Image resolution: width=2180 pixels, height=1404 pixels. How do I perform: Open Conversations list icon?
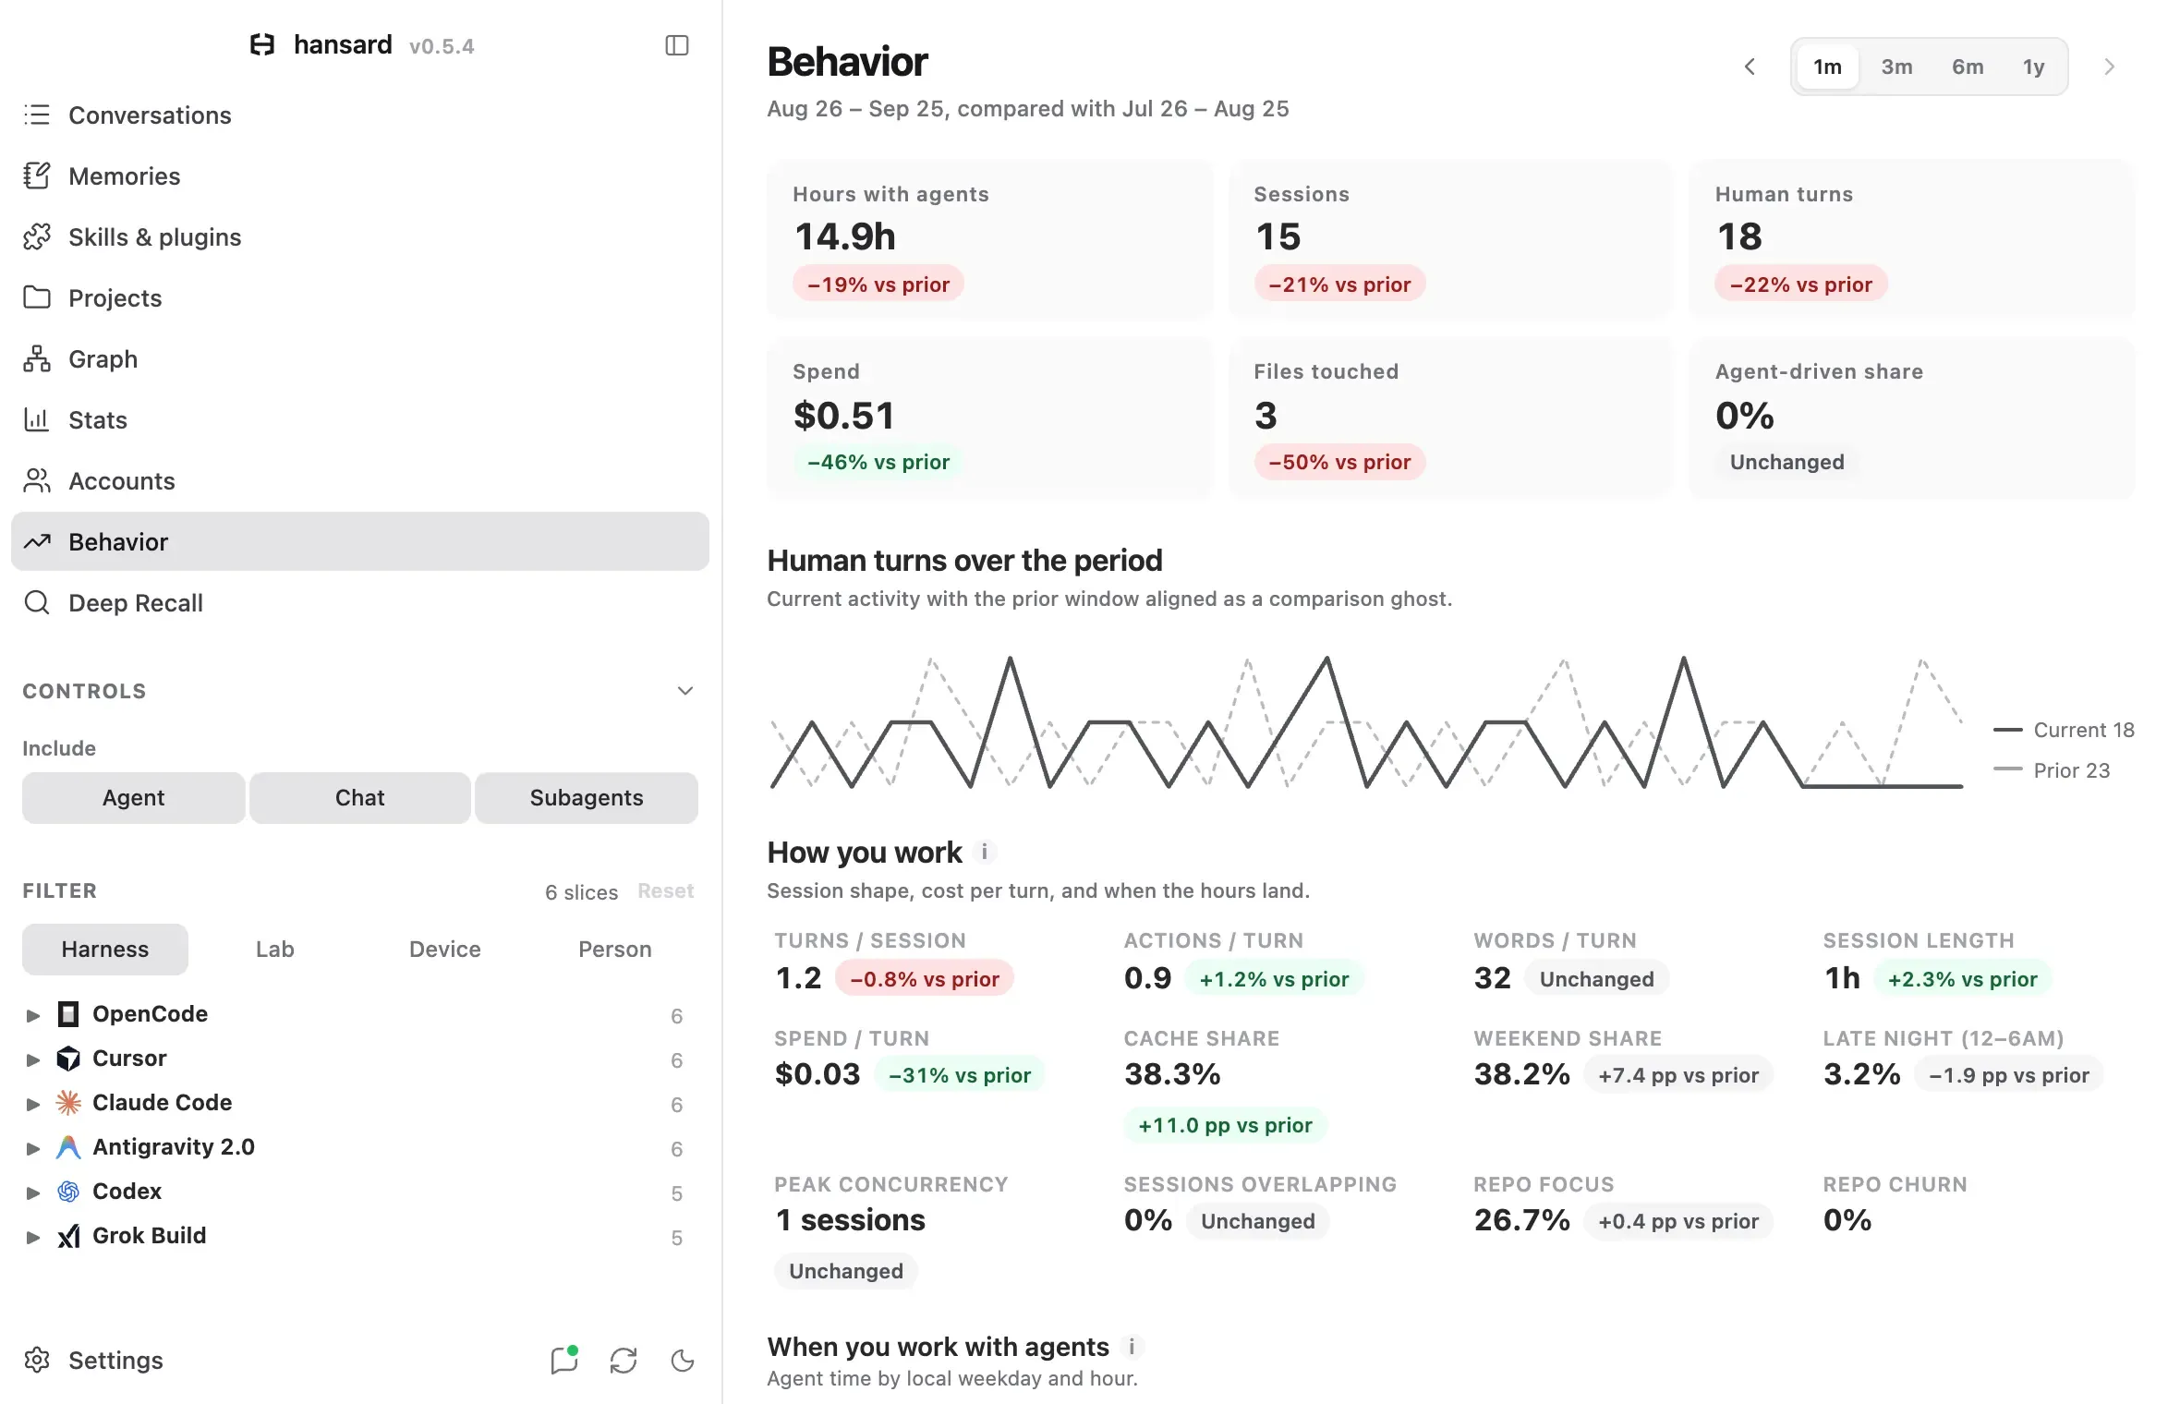[x=37, y=115]
